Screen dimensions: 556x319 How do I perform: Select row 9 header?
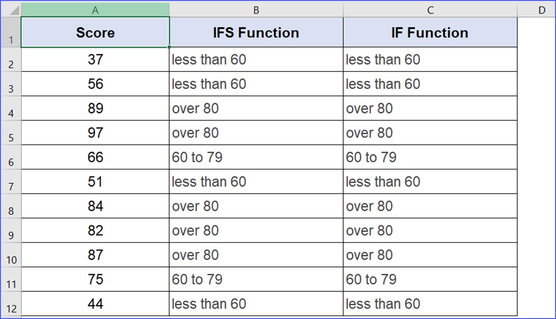11,231
